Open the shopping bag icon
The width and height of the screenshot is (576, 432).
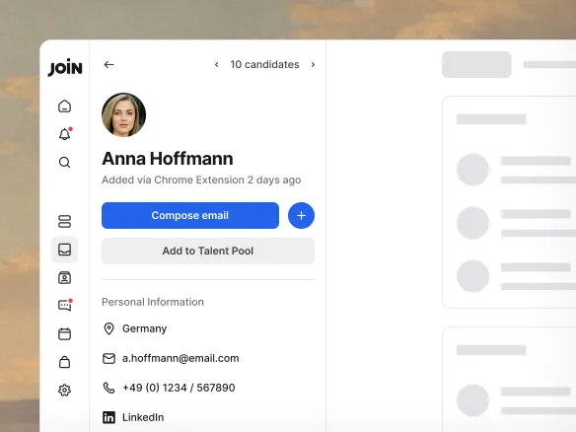pos(65,362)
